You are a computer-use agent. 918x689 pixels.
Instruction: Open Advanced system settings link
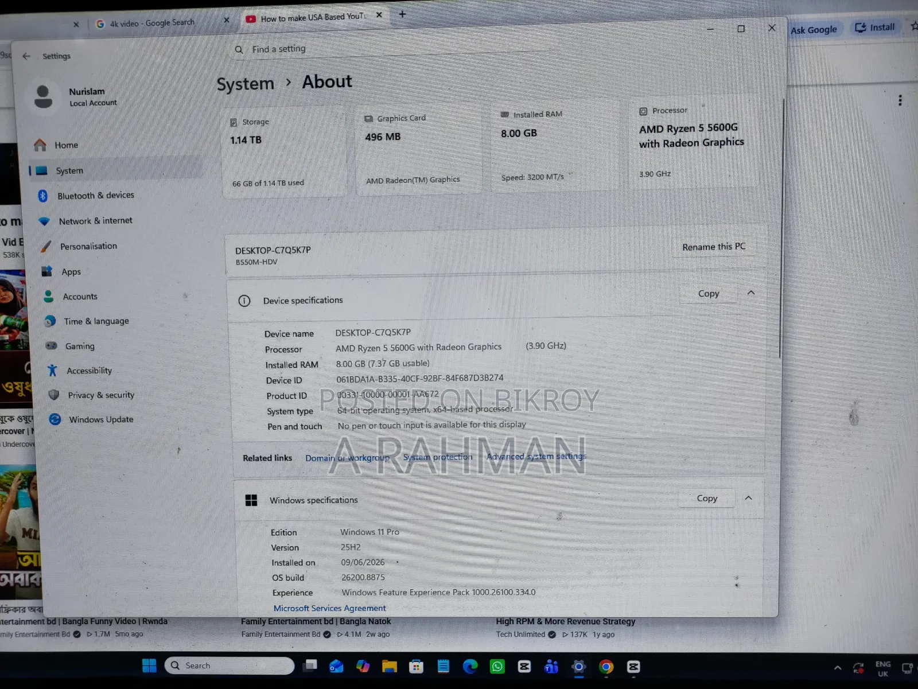point(536,457)
